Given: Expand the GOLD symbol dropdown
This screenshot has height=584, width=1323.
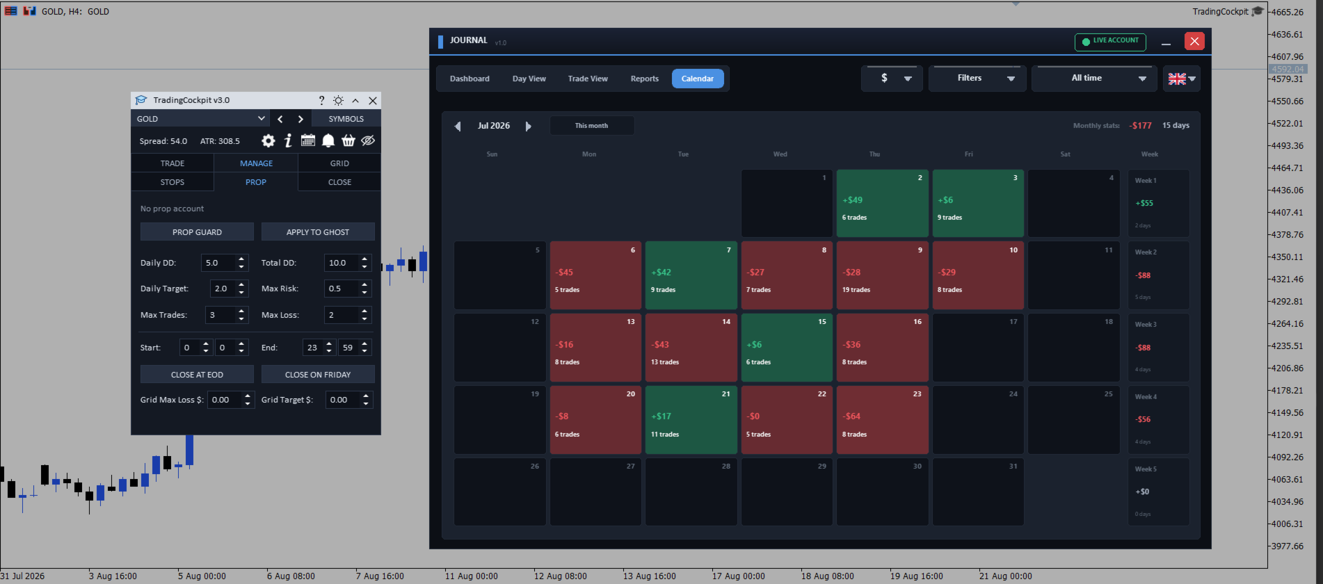Looking at the screenshot, I should [x=200, y=119].
